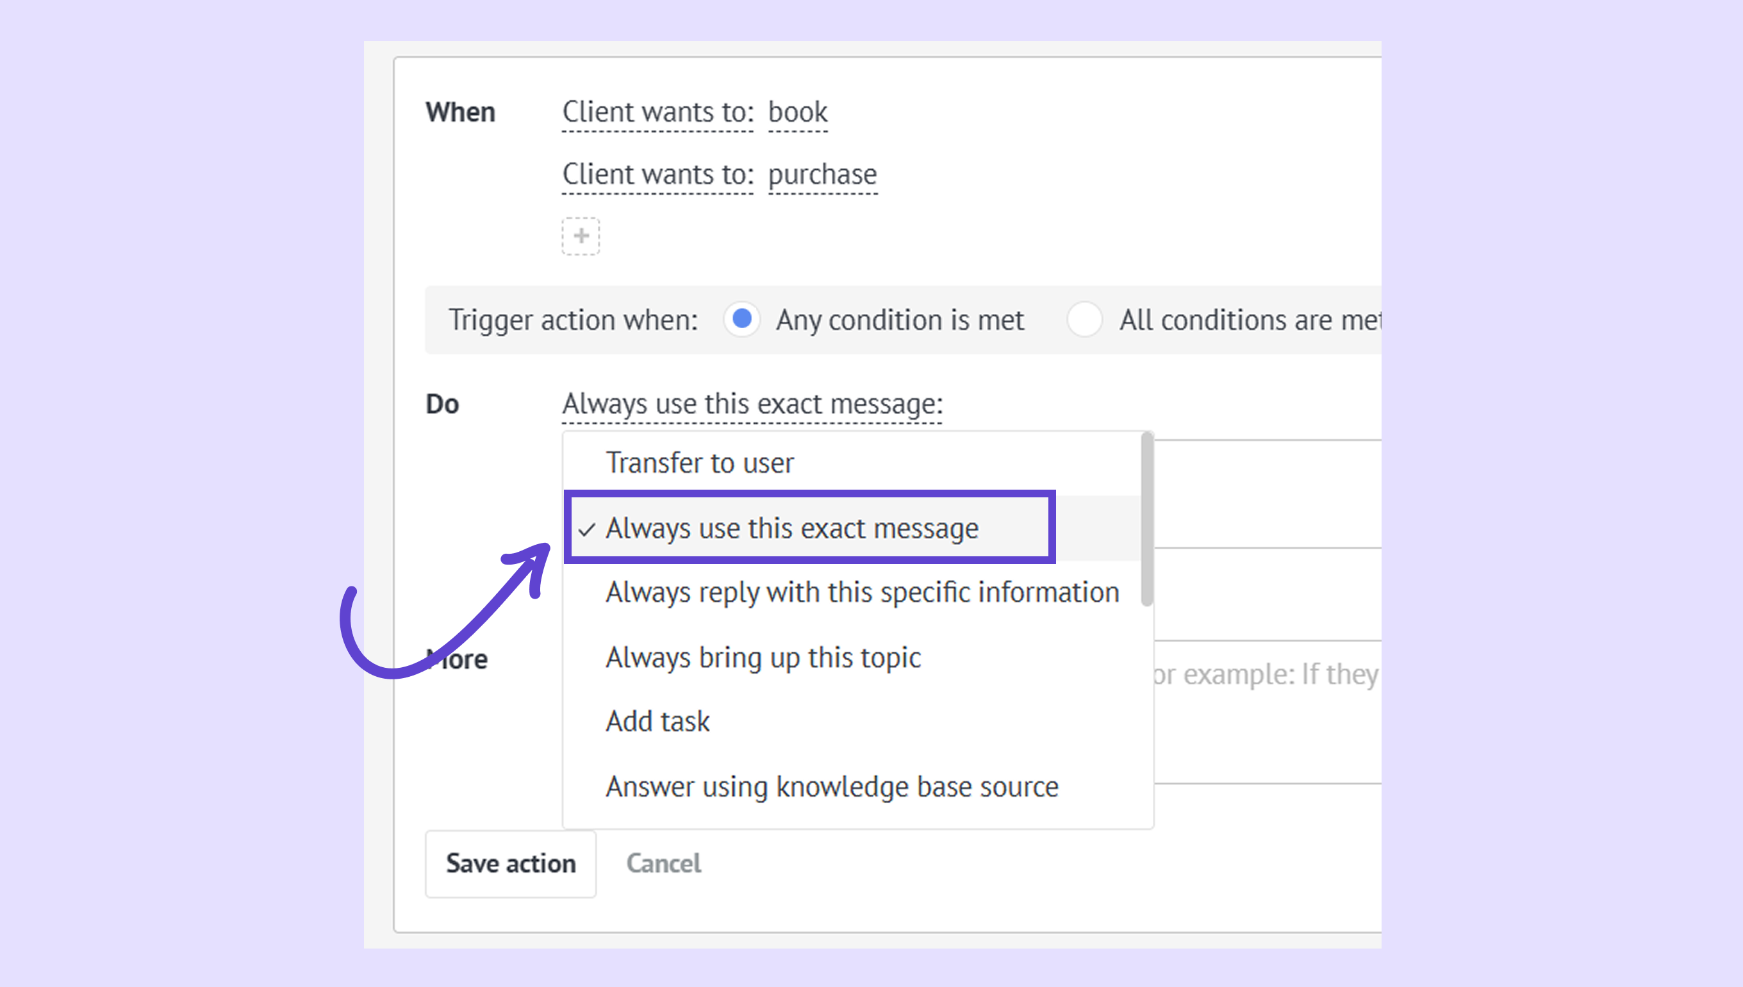Screen dimensions: 1743x987
Task: Click the checkmark icon beside selected option
Action: [587, 529]
